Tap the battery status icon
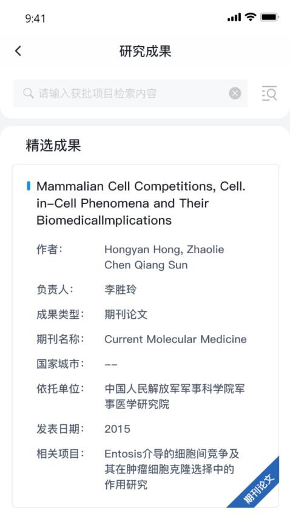The image size is (290, 516). pos(269,17)
